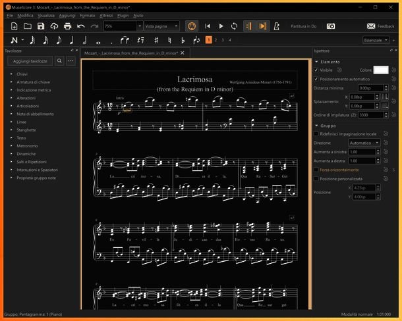The width and height of the screenshot is (402, 321).
Task: Enable note input mode N icon
Action: (14, 40)
